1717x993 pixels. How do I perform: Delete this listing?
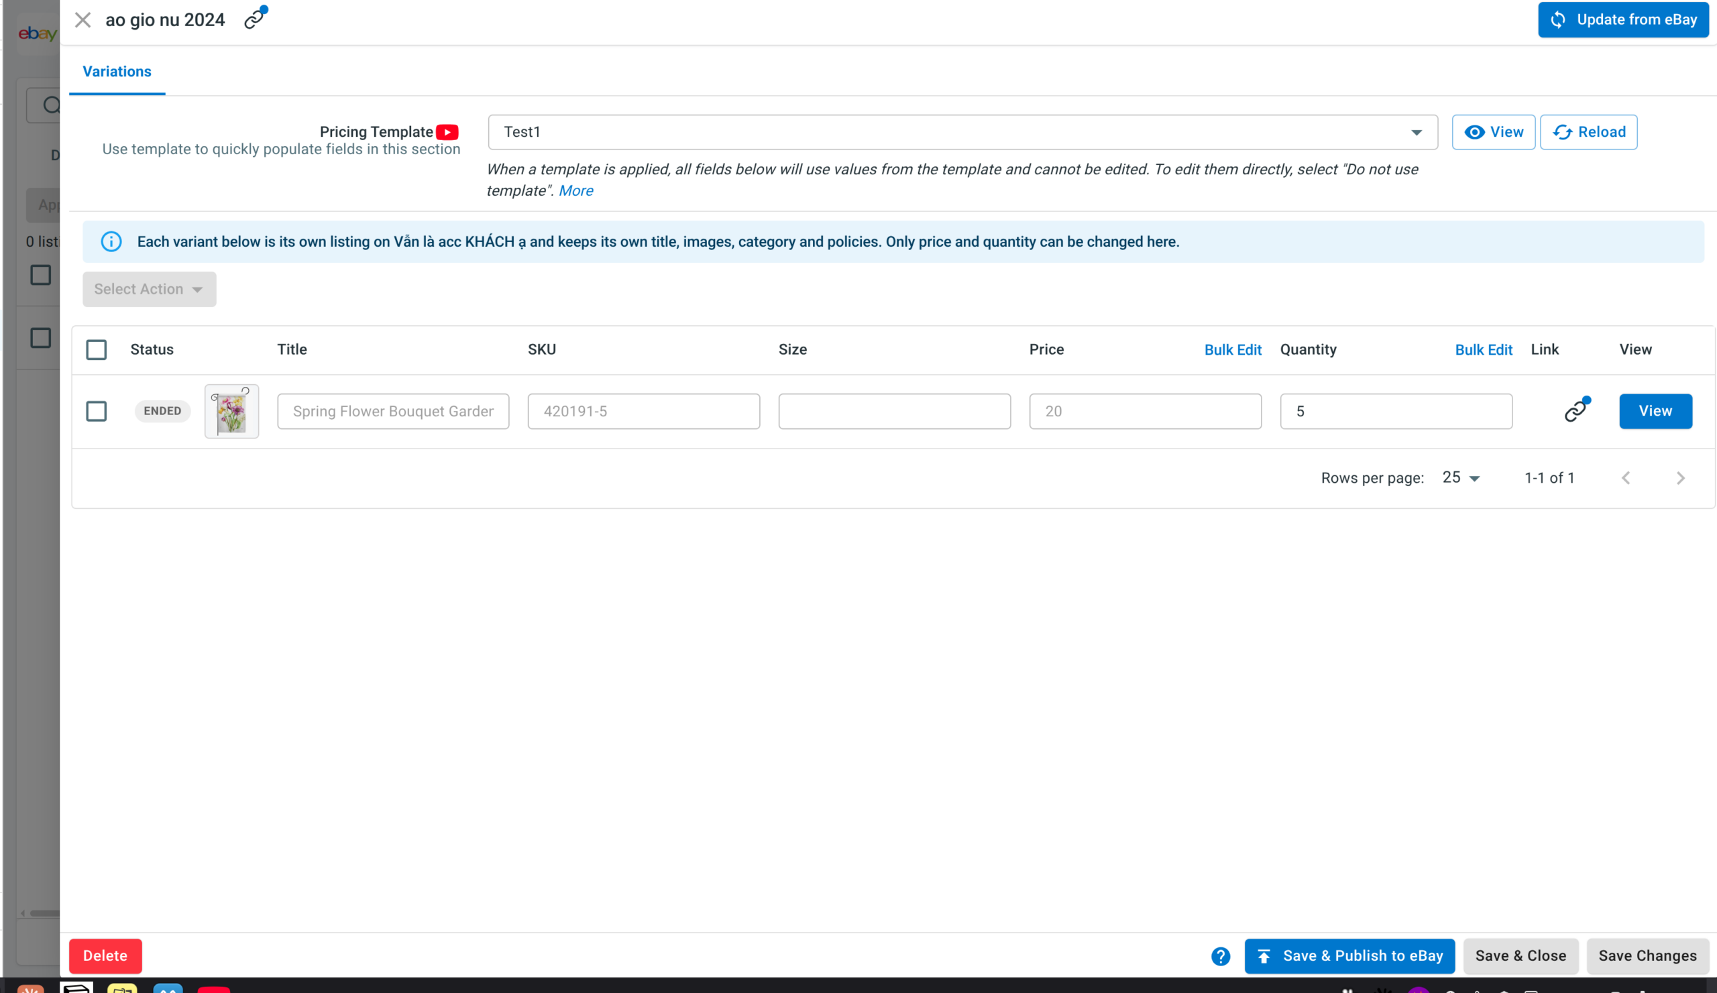click(x=105, y=956)
